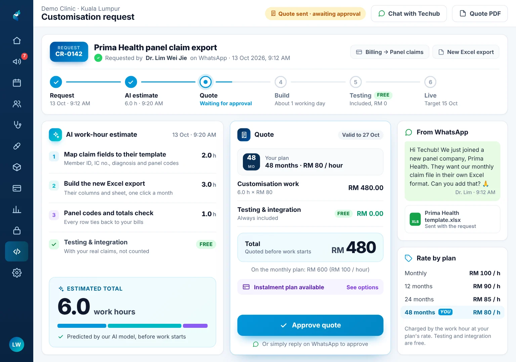Go to the completed Request step circle
Image resolution: width=516 pixels, height=362 pixels.
[56, 82]
